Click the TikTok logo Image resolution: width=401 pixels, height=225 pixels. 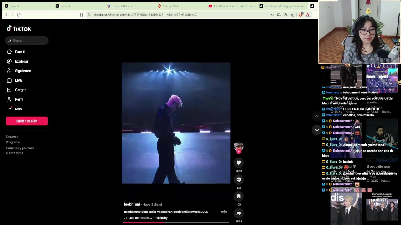(x=19, y=29)
